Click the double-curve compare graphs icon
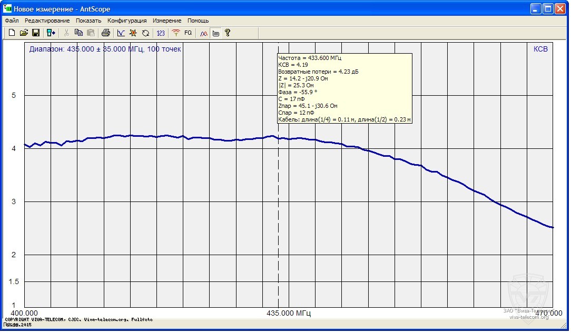Screen dimensions: 571x333 click(203, 33)
